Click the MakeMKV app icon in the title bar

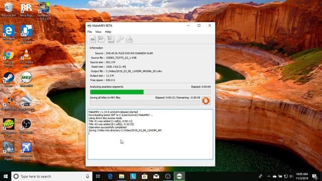(89, 26)
